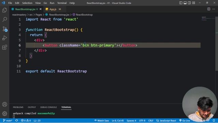Click the word className on line 6
This screenshot has height=123, width=218.
[69, 45]
